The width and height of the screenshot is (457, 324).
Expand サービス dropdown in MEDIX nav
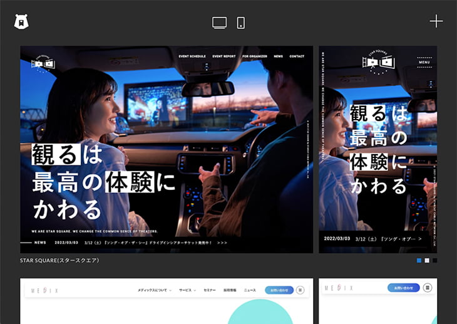187,290
